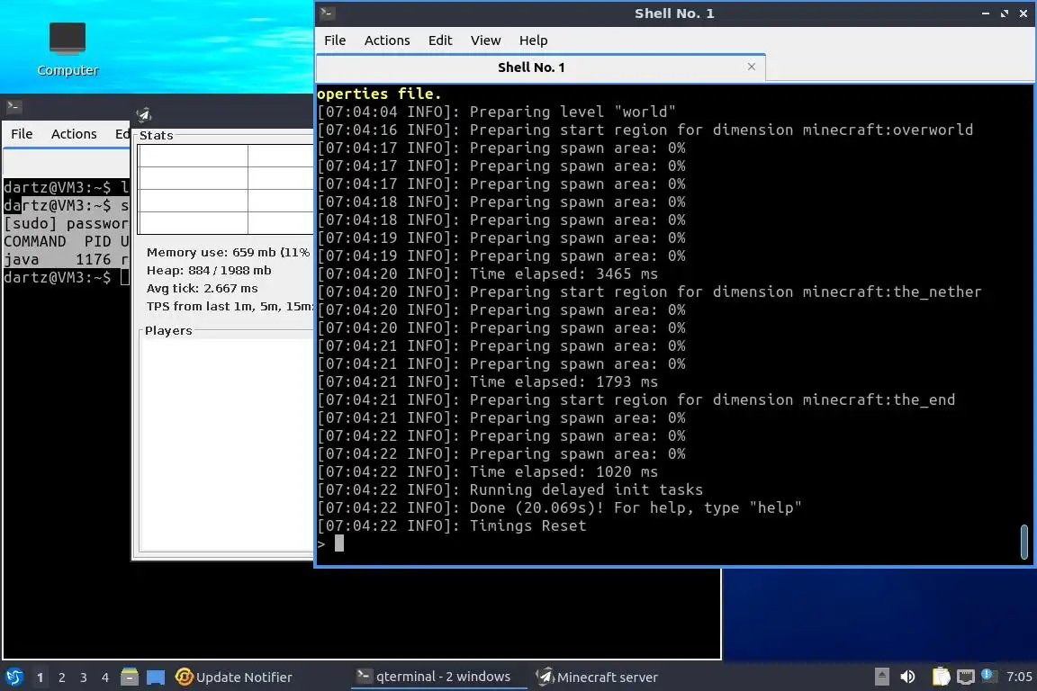
Task: Open the file manager from the taskbar
Action: click(x=130, y=678)
